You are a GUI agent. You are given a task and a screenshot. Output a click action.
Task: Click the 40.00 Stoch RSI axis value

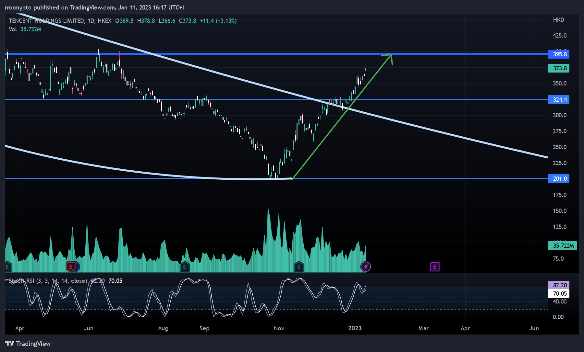point(560,301)
